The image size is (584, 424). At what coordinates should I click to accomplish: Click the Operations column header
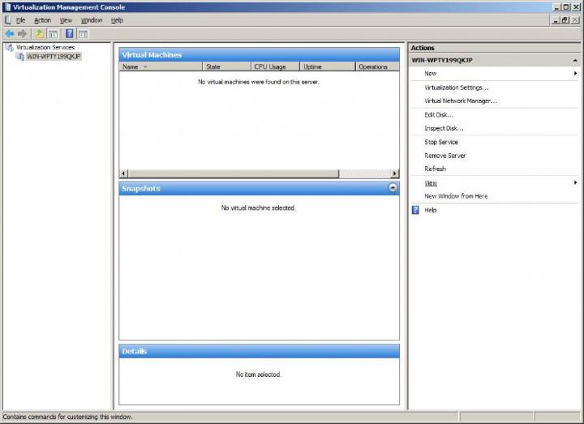tap(377, 66)
